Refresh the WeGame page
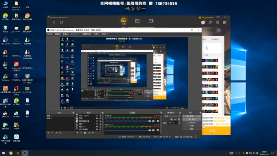Screen dimensions: 277x156 [62, 23]
